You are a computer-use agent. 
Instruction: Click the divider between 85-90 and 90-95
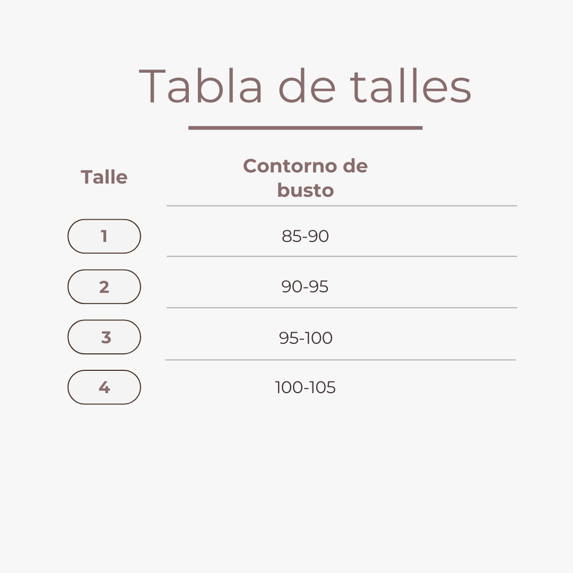[342, 256]
